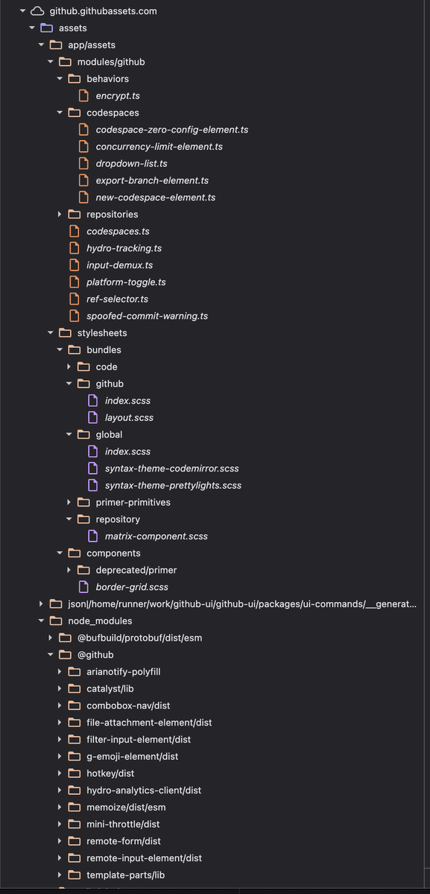The image size is (430, 894).
Task: Click the folder icon beside components
Action: coord(74,554)
